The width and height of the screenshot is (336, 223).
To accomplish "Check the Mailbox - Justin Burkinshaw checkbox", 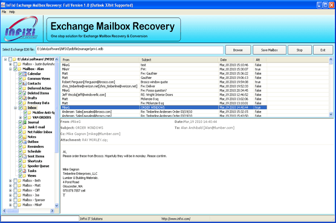I will coord(15,64).
